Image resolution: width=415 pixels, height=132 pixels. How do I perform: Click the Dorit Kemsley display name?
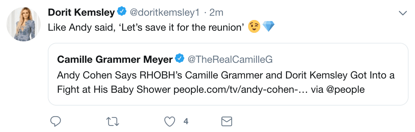point(82,12)
